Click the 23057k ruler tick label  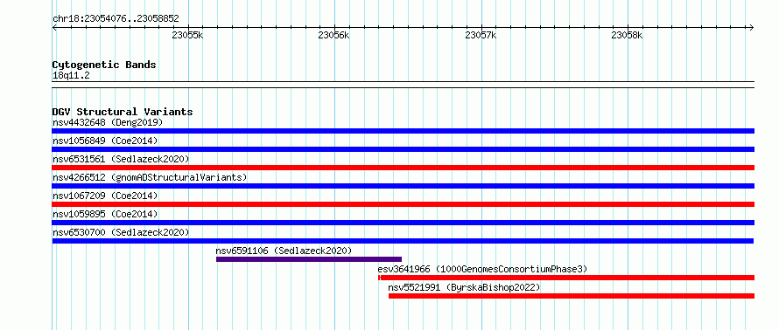coord(481,35)
